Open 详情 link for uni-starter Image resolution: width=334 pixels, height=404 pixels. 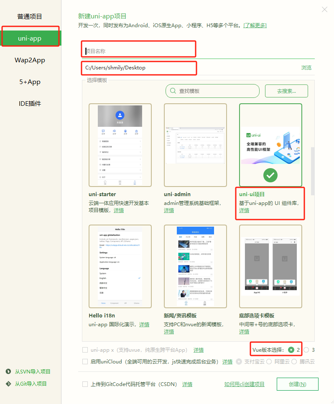119,210
